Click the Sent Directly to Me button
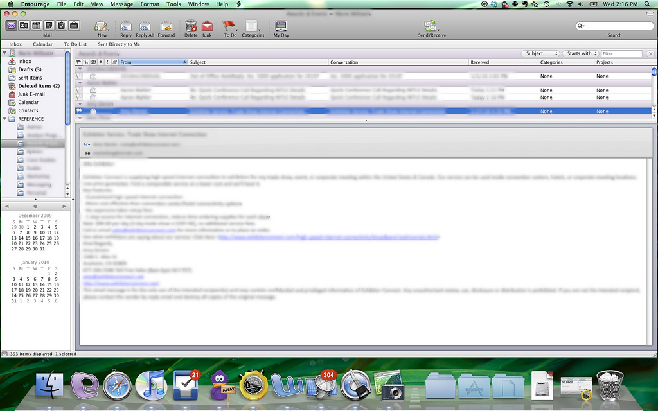Image resolution: width=658 pixels, height=411 pixels. pos(119,44)
